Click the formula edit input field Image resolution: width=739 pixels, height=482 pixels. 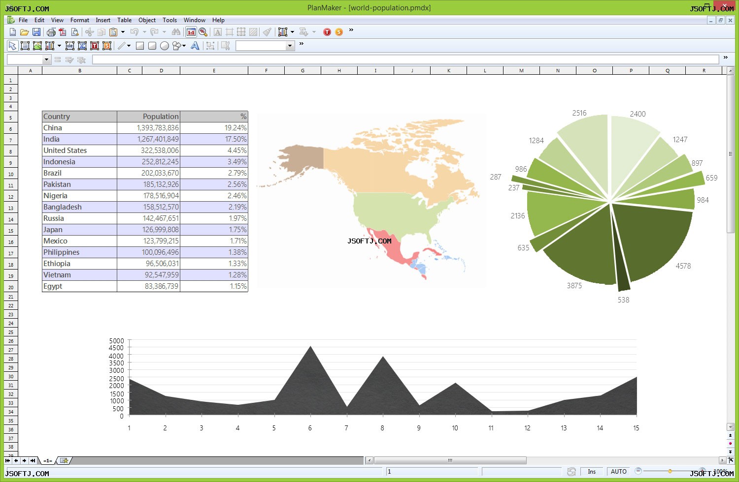405,60
